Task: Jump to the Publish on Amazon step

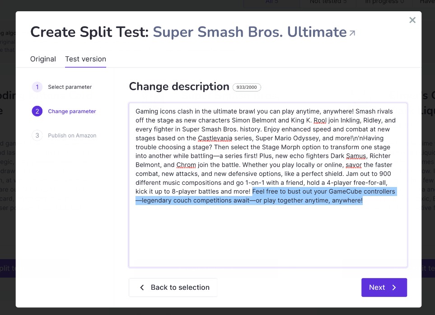Action: click(72, 136)
